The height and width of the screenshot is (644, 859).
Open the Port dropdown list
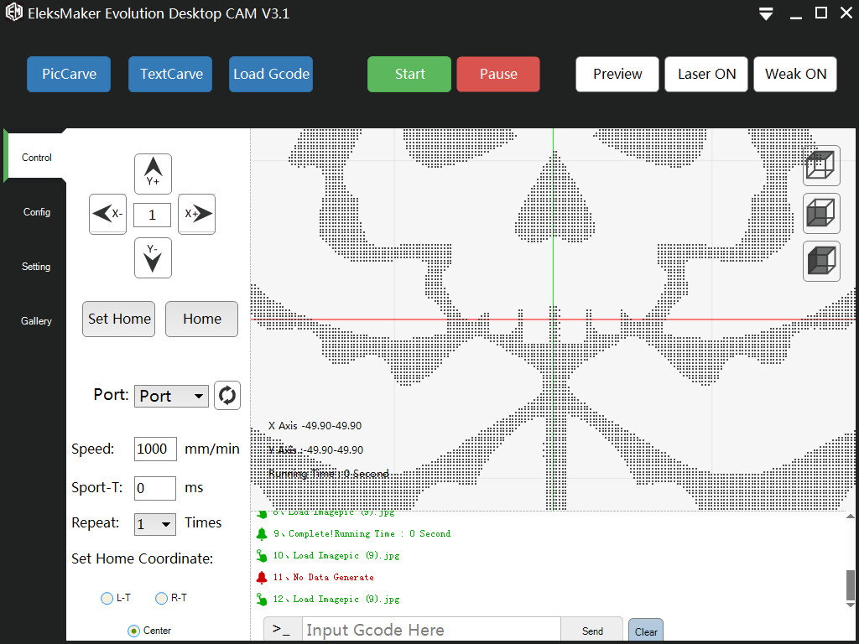pyautogui.click(x=171, y=396)
